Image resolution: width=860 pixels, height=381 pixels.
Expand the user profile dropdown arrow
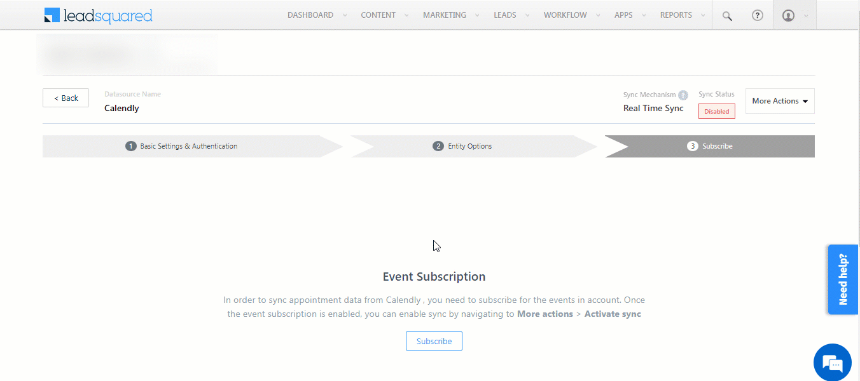[806, 16]
